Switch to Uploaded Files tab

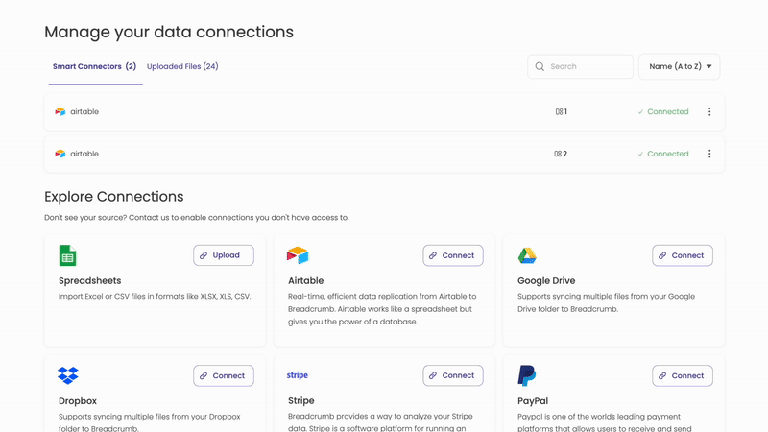[182, 66]
